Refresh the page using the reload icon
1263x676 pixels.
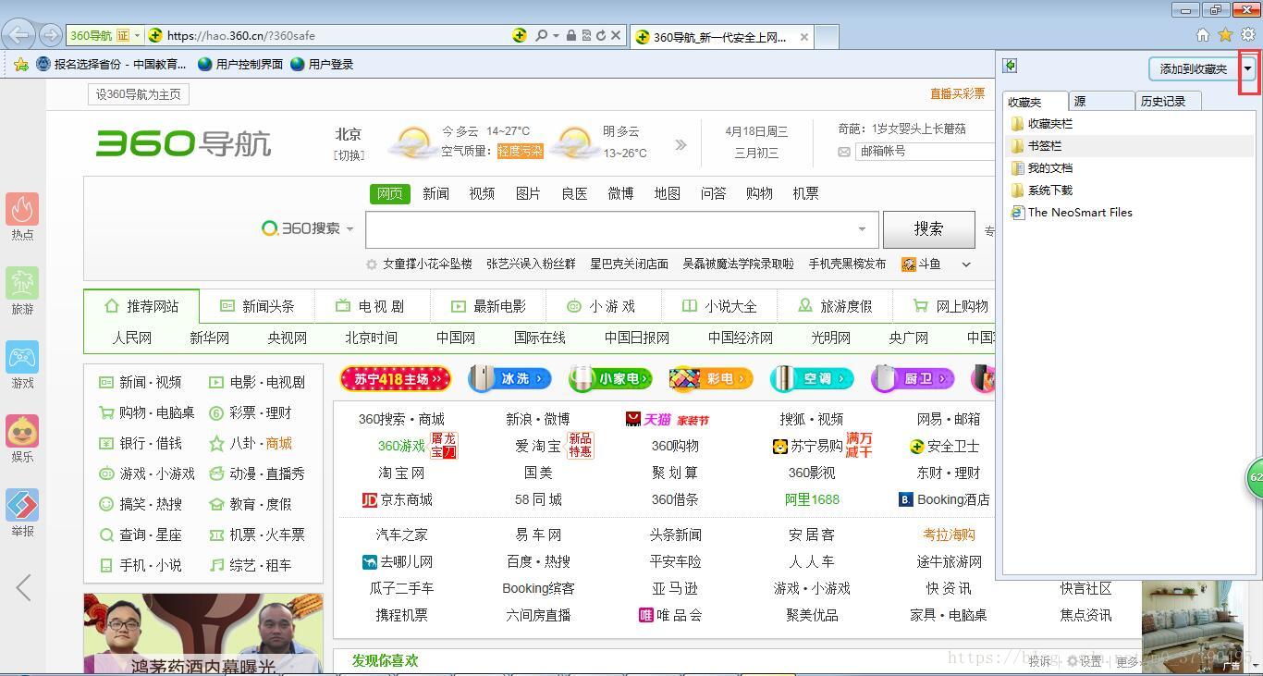point(601,35)
